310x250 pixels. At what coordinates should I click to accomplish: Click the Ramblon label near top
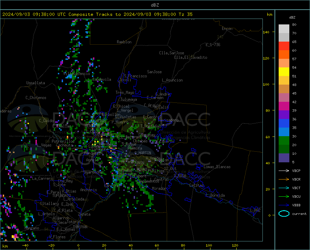124,42
